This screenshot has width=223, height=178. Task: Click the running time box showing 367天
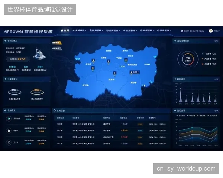[x=17, y=59]
